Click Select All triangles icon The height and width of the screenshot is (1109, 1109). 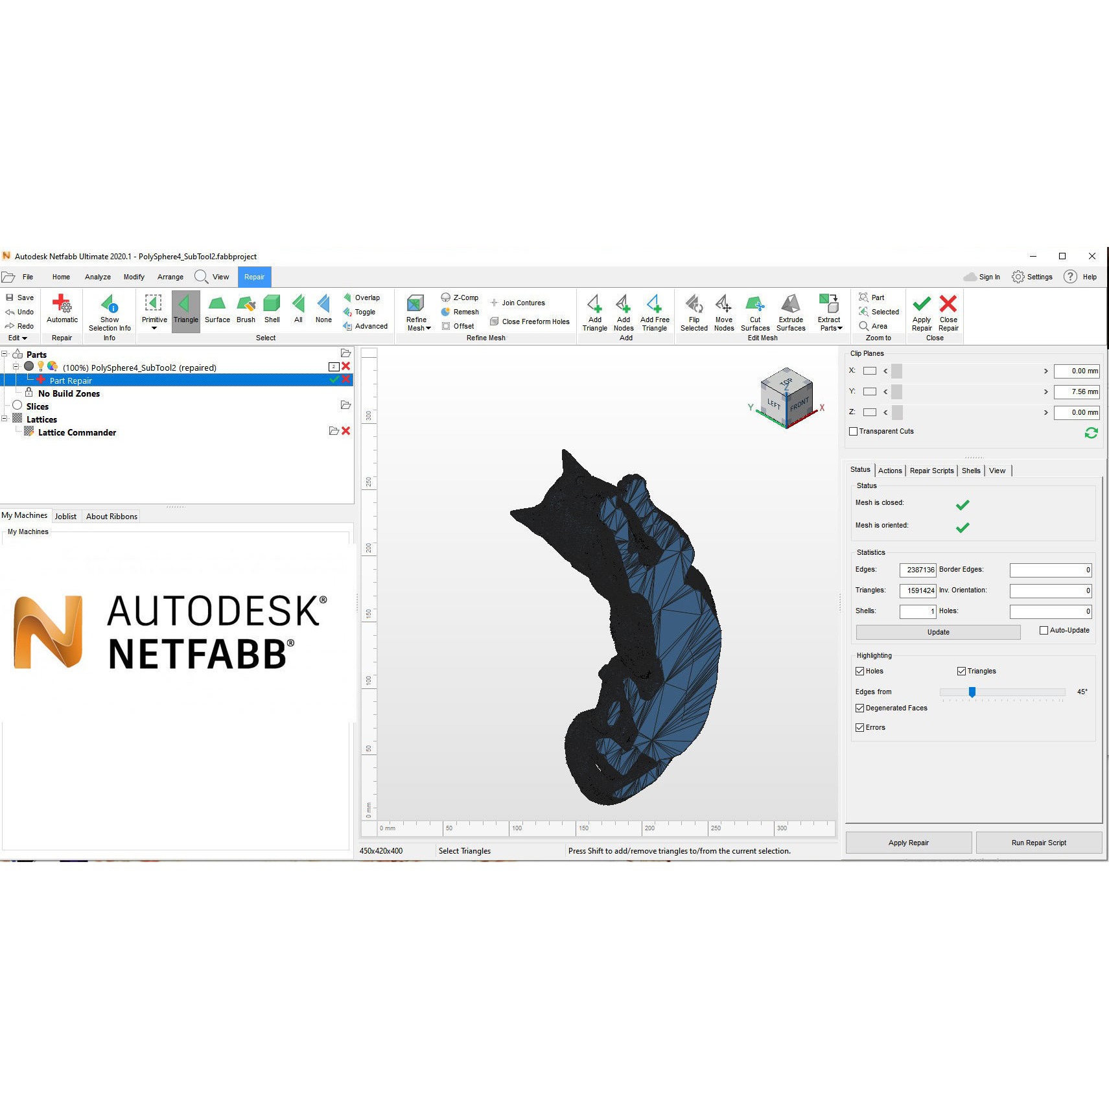coord(298,309)
